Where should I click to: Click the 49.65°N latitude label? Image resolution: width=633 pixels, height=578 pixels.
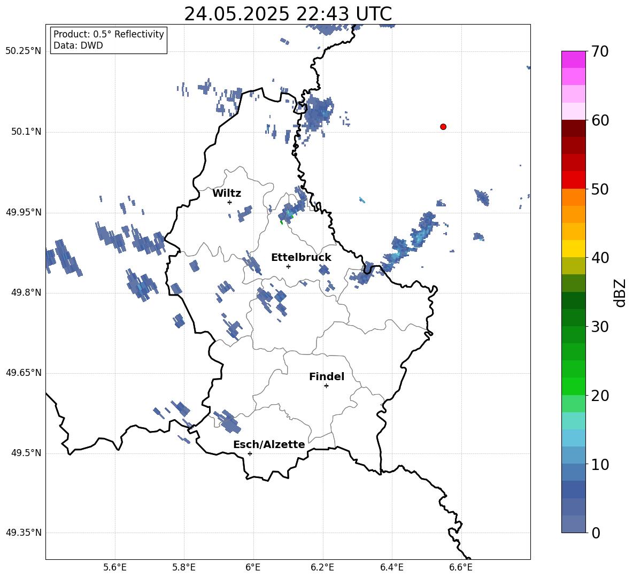tap(24, 372)
